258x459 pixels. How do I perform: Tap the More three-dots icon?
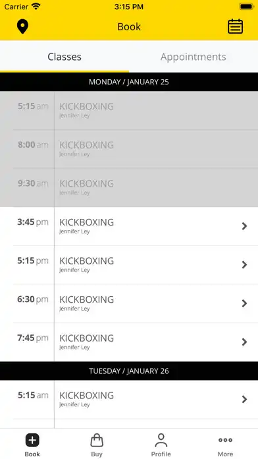225,440
